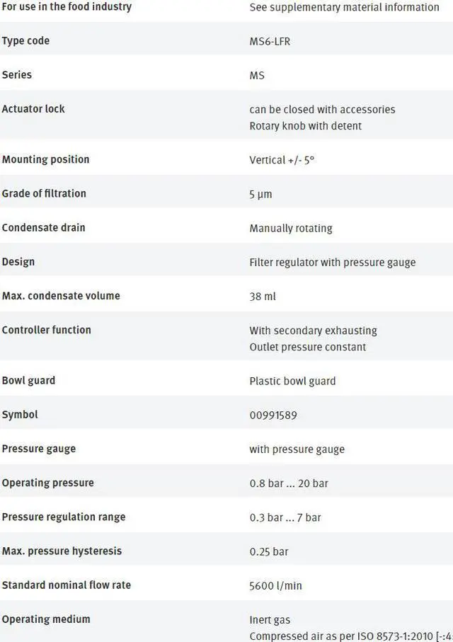Screen dimensions: 453x642
Task: Click the symbol number 00991589
Action: tap(273, 415)
